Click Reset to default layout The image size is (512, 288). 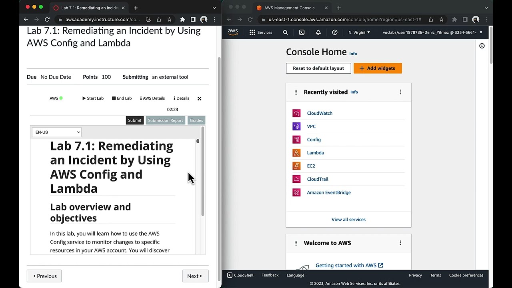tap(318, 68)
